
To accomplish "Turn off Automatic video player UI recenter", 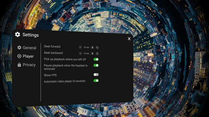I will click(96, 81).
